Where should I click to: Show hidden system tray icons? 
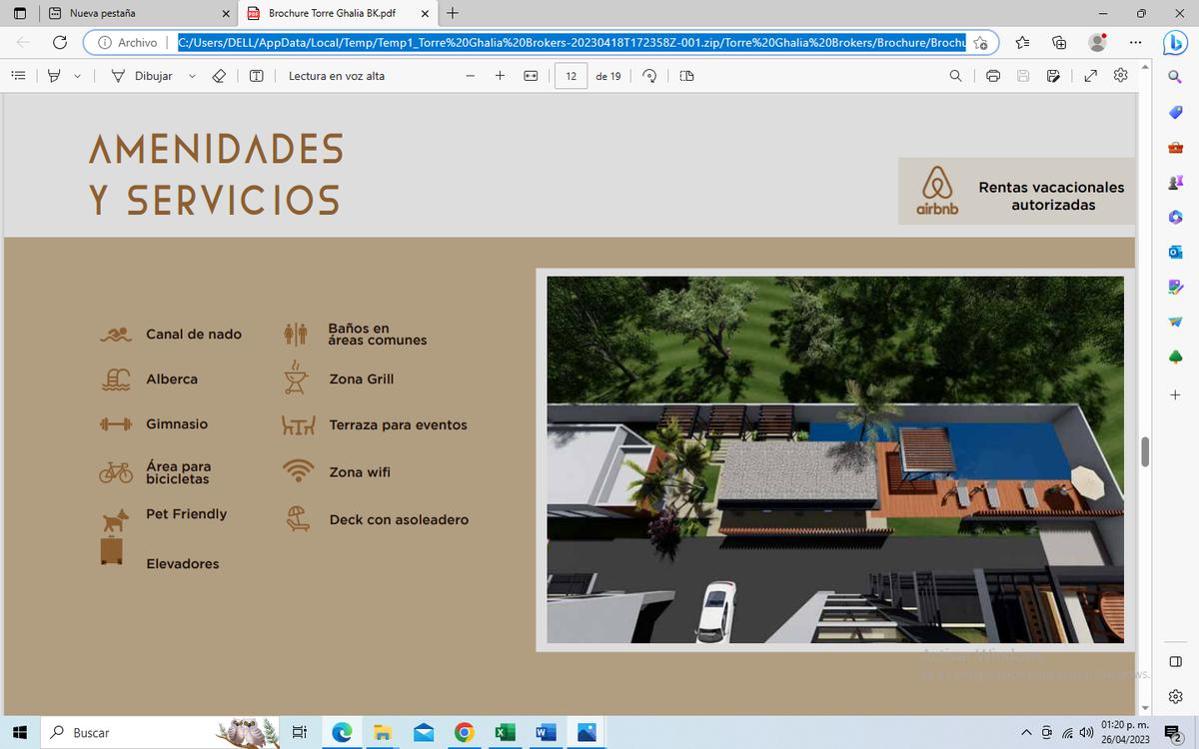pyautogui.click(x=1027, y=733)
